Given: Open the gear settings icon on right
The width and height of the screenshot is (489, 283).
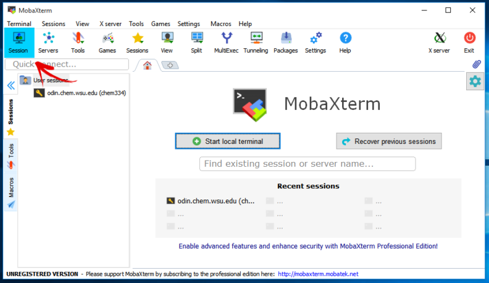Looking at the screenshot, I should 475,82.
